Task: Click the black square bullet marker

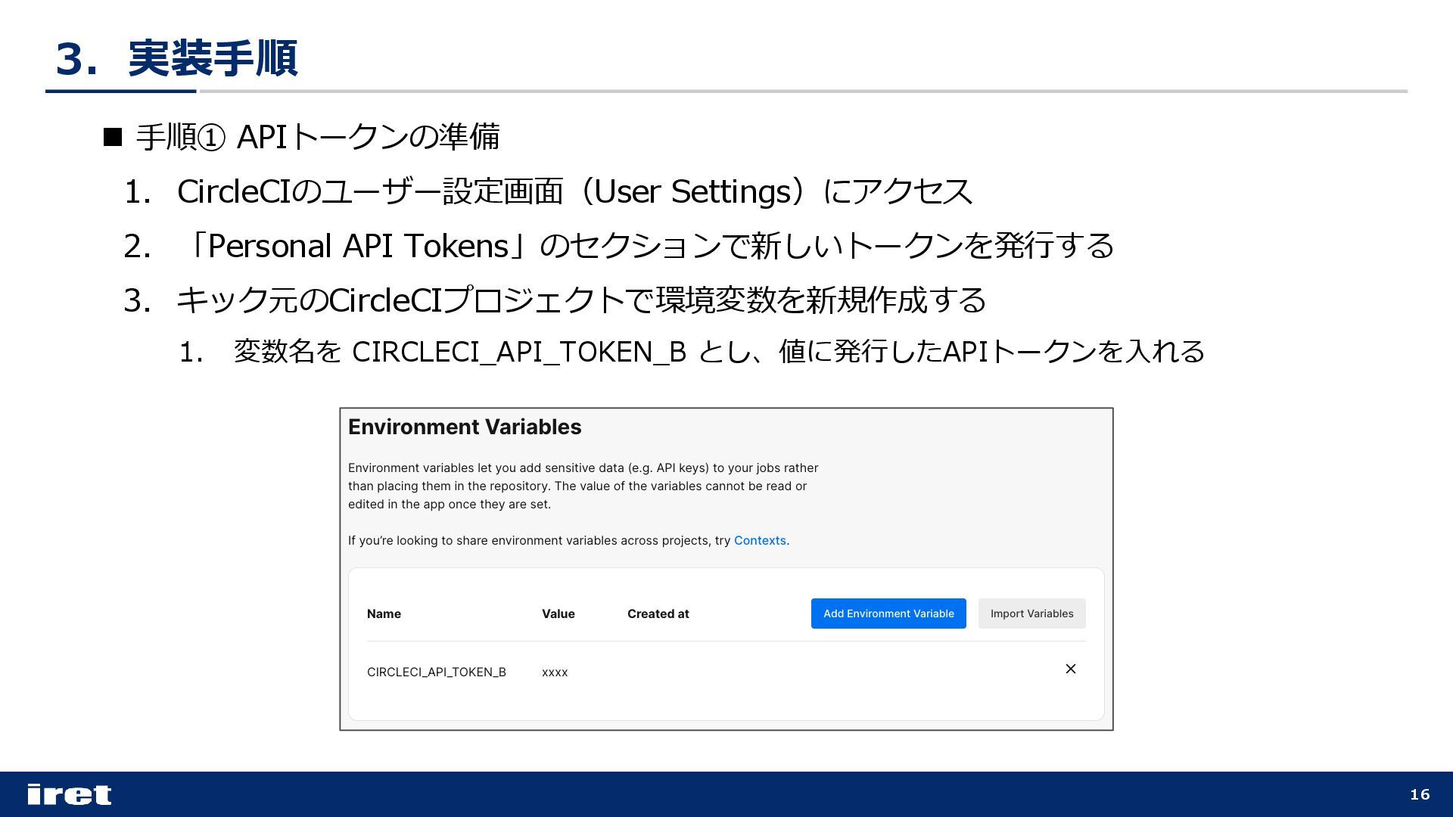Action: click(113, 138)
